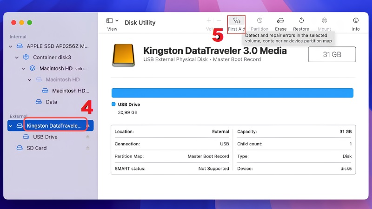
Task: Select Kingston DataTraveler in sidebar
Action: [x=54, y=126]
